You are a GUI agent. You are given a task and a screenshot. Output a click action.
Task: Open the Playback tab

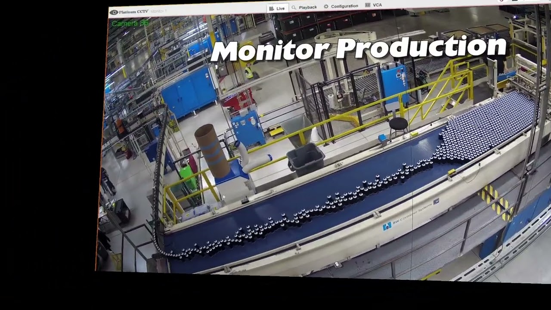[x=304, y=7]
